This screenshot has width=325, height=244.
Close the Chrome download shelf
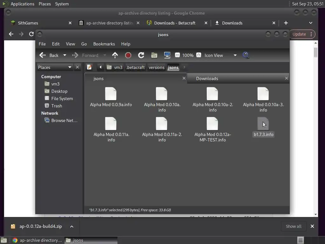pyautogui.click(x=312, y=226)
